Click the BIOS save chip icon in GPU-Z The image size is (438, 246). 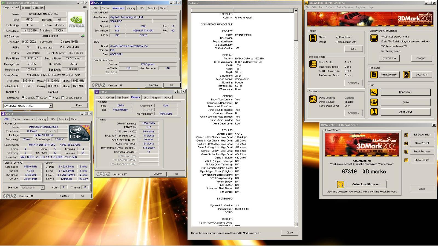pos(83,36)
